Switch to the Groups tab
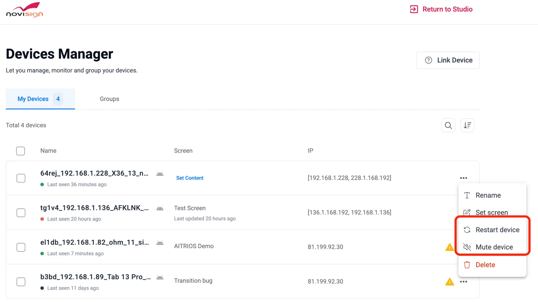This screenshot has height=302, width=538. [x=109, y=99]
